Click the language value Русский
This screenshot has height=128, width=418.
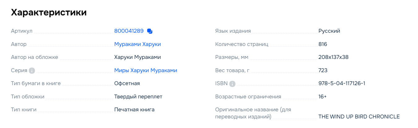coord(329,31)
